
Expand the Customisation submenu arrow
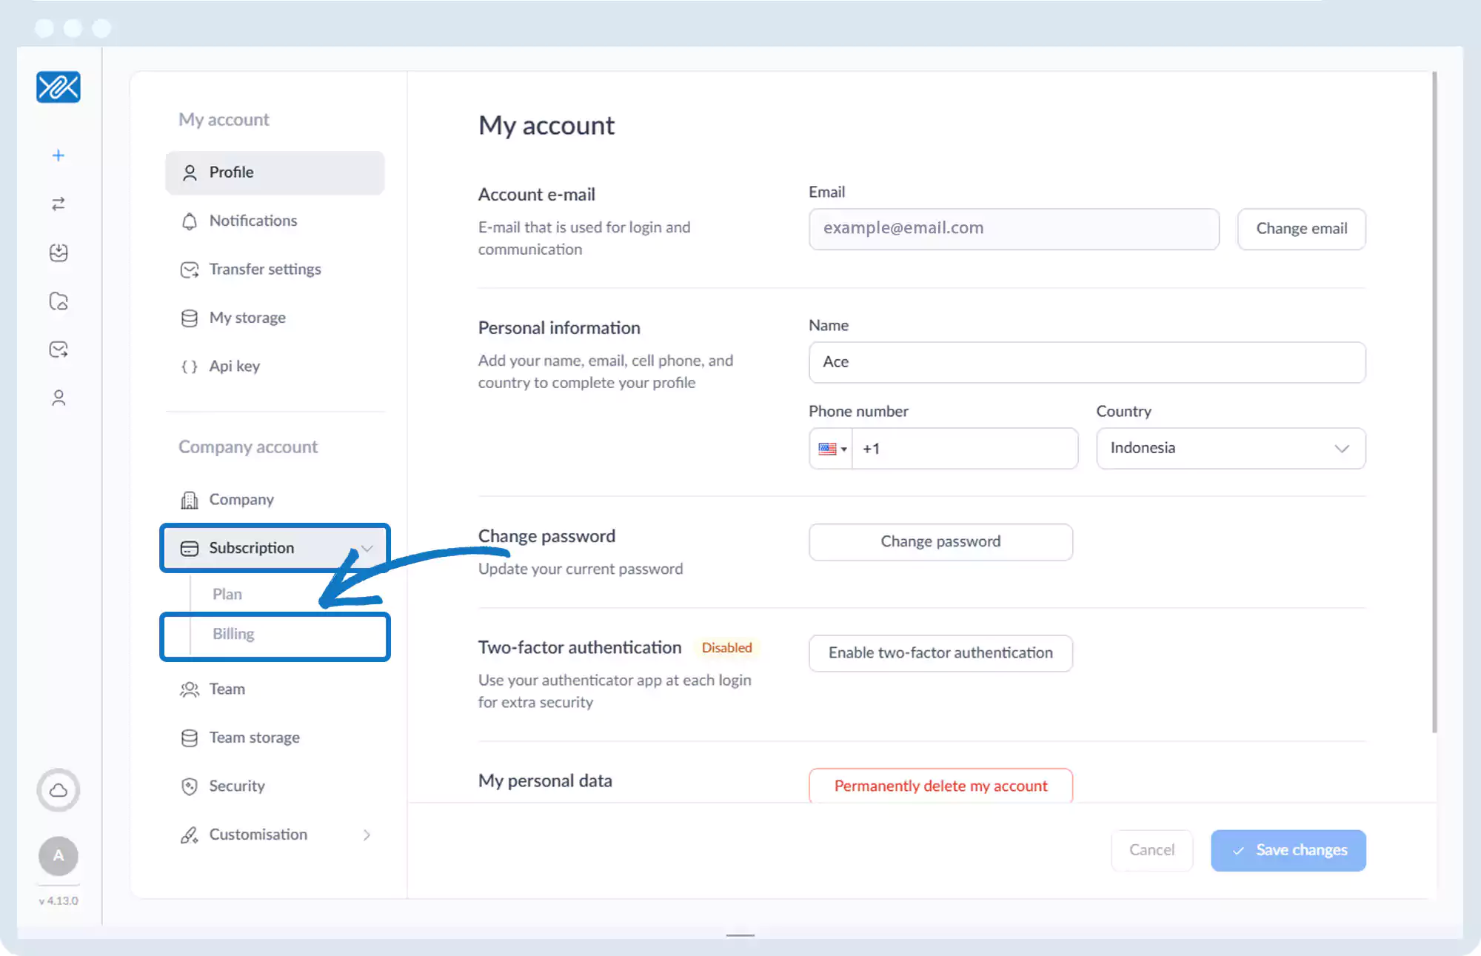pyautogui.click(x=367, y=835)
